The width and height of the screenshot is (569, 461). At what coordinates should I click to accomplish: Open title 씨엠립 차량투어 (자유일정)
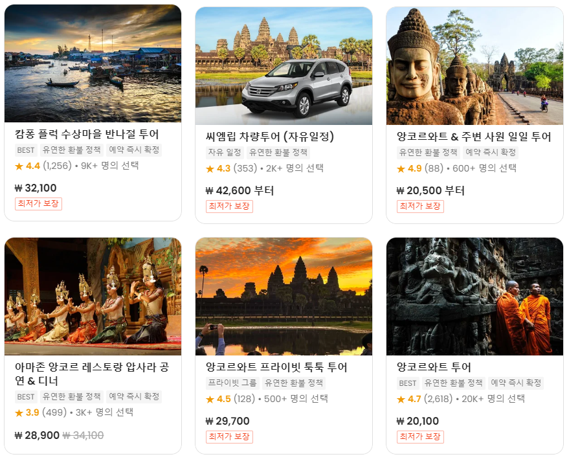click(270, 137)
